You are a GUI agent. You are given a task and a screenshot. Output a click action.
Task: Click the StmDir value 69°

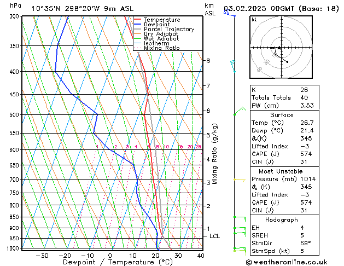coord(305,244)
